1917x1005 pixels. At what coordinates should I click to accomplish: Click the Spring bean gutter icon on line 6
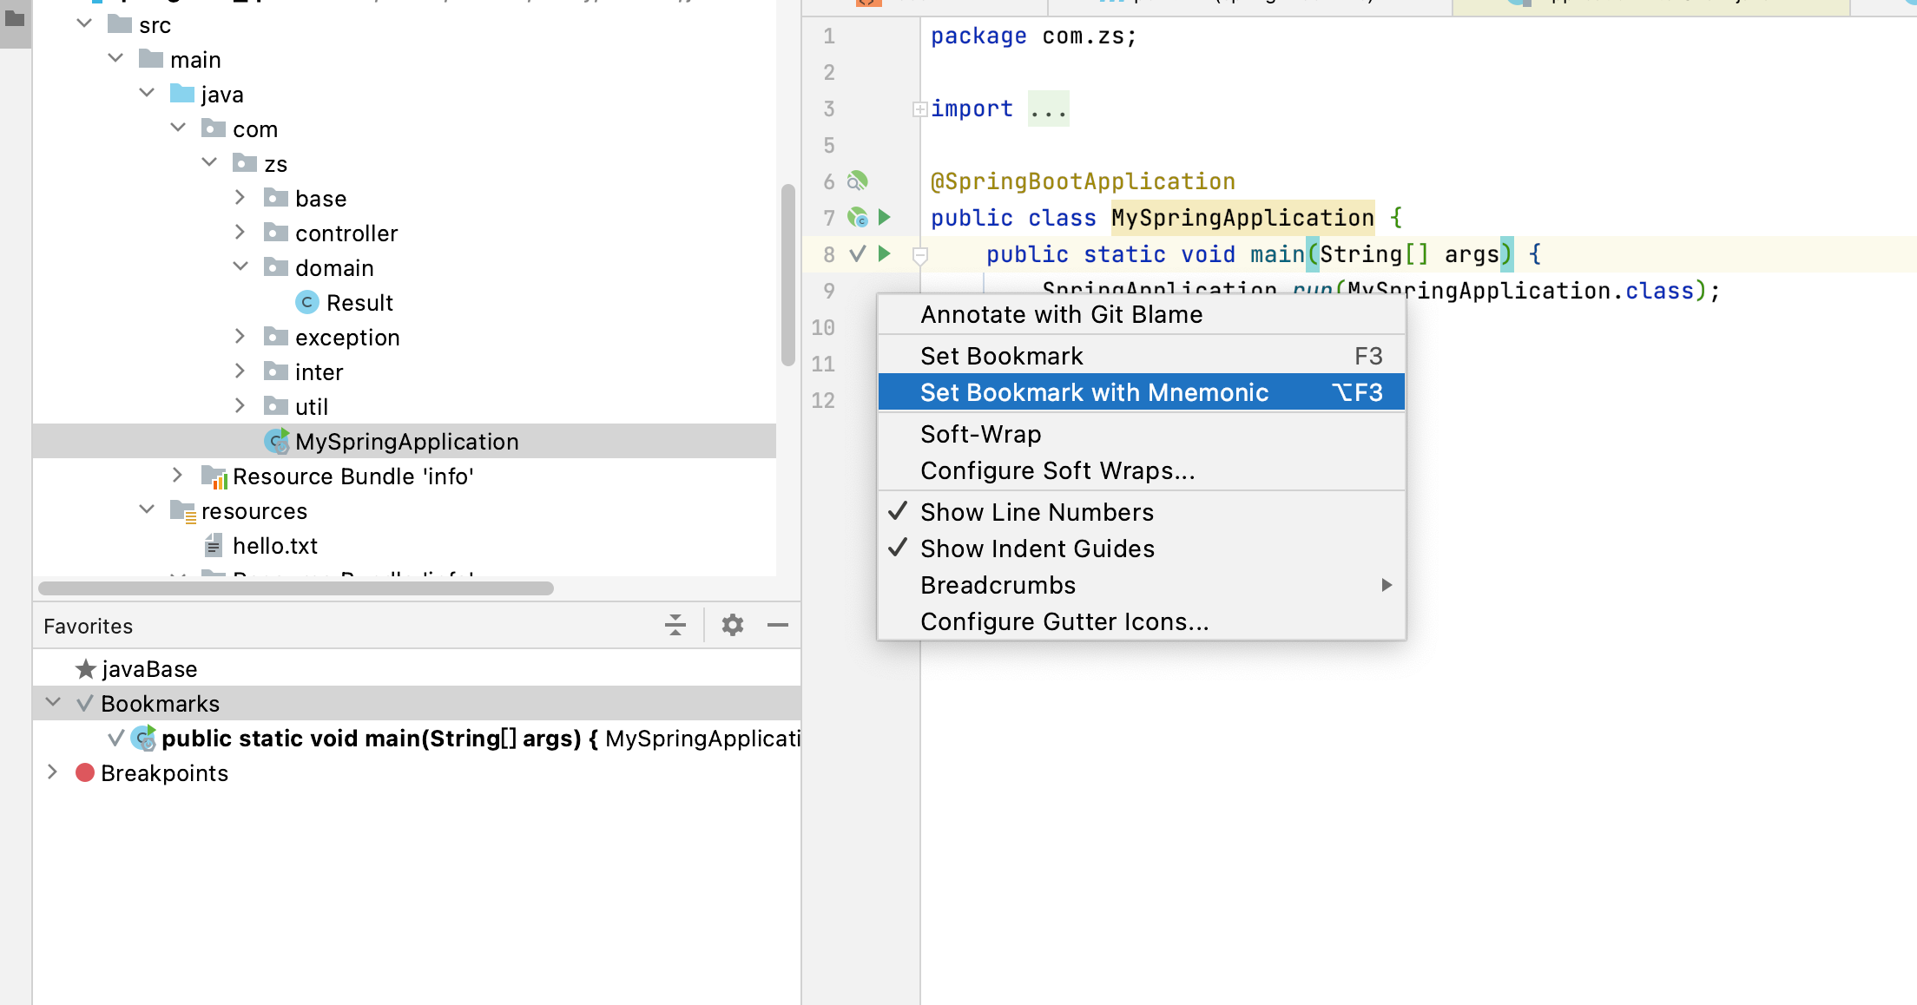(x=857, y=181)
